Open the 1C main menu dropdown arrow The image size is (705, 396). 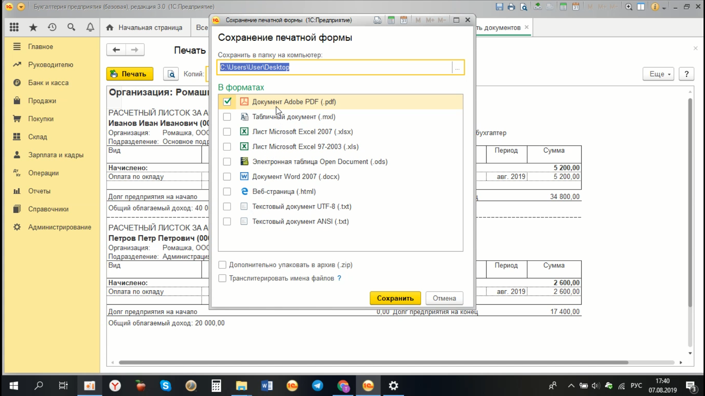pos(21,7)
